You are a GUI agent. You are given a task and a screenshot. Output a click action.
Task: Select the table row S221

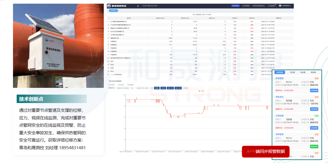point(200,61)
